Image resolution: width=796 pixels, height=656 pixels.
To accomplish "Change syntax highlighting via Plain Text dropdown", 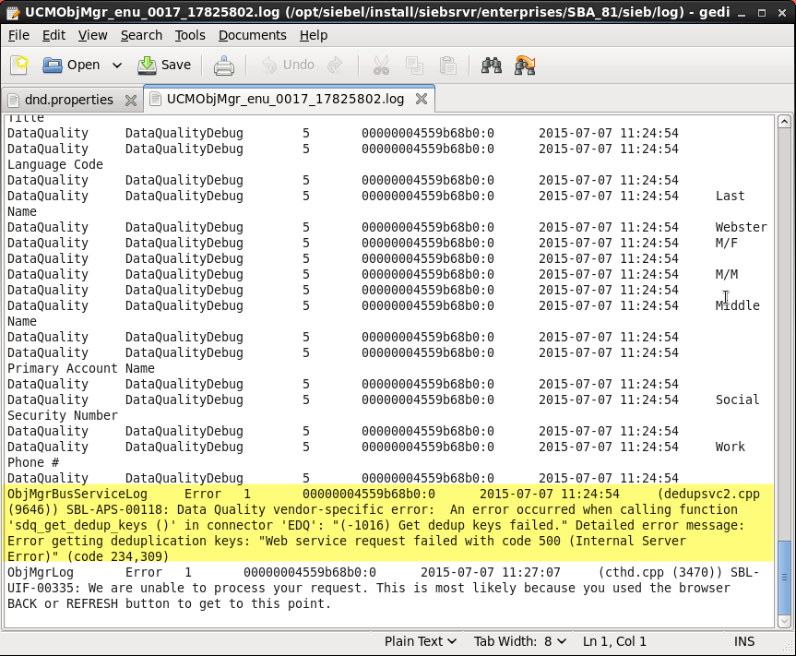I will click(x=421, y=640).
